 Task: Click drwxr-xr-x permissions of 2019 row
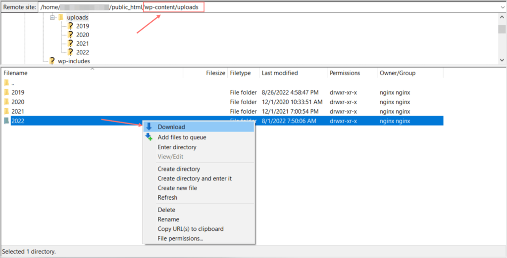pyautogui.click(x=343, y=93)
